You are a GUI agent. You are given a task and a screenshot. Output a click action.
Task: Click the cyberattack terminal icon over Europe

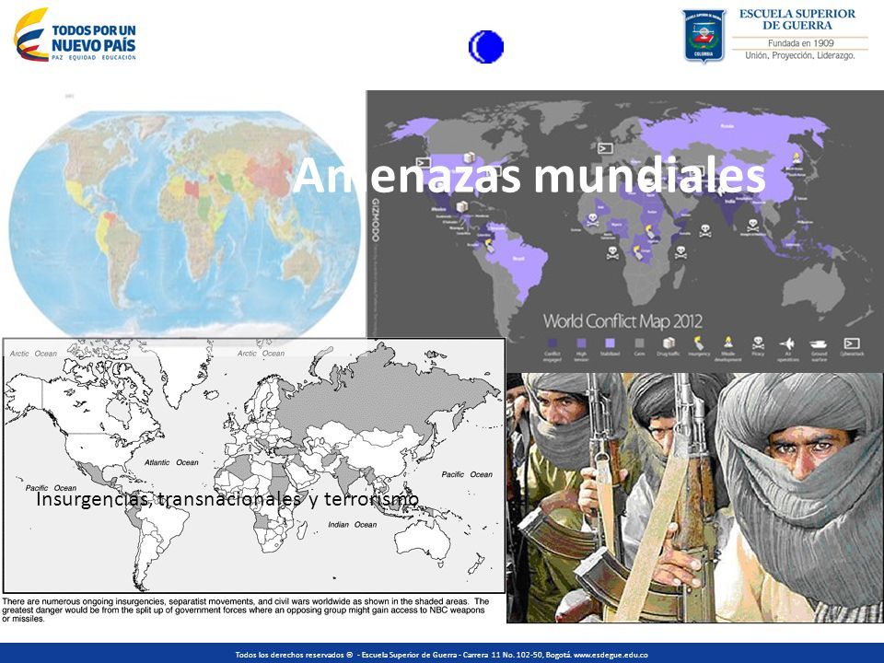pos(605,148)
